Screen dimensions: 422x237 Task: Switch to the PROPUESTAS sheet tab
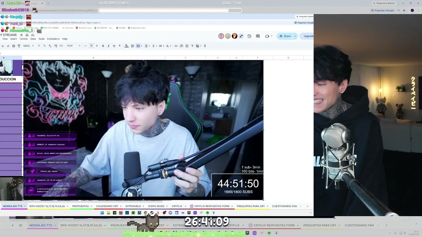click(x=82, y=206)
